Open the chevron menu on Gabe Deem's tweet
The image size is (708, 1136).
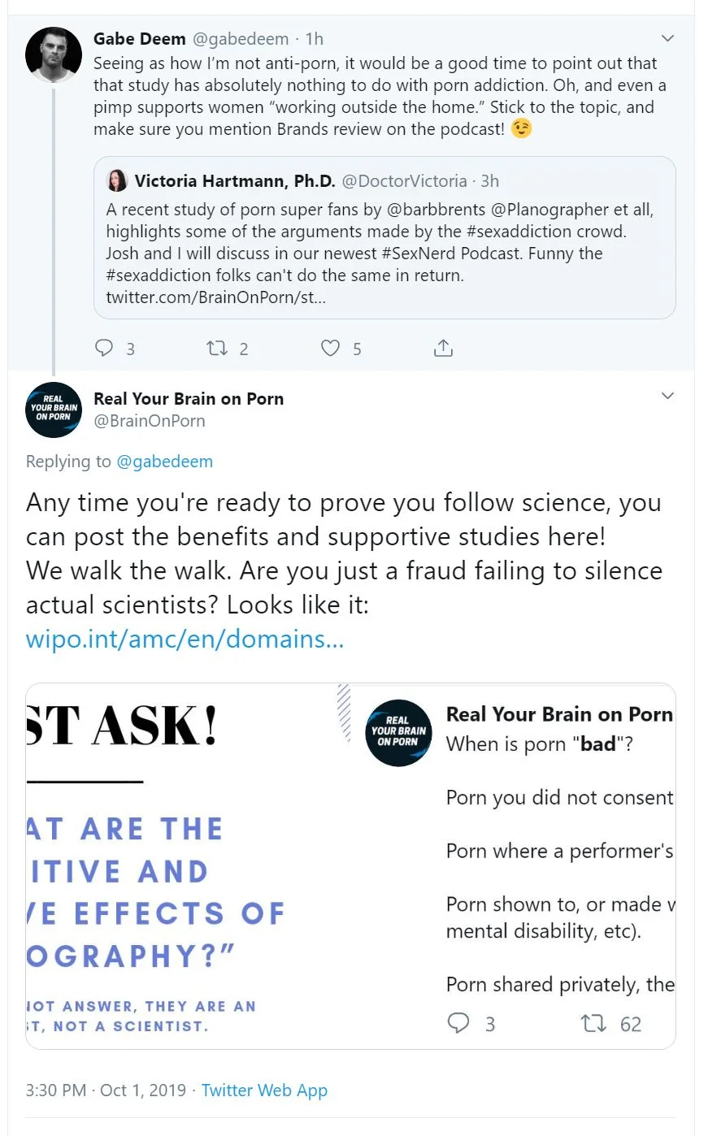click(667, 38)
